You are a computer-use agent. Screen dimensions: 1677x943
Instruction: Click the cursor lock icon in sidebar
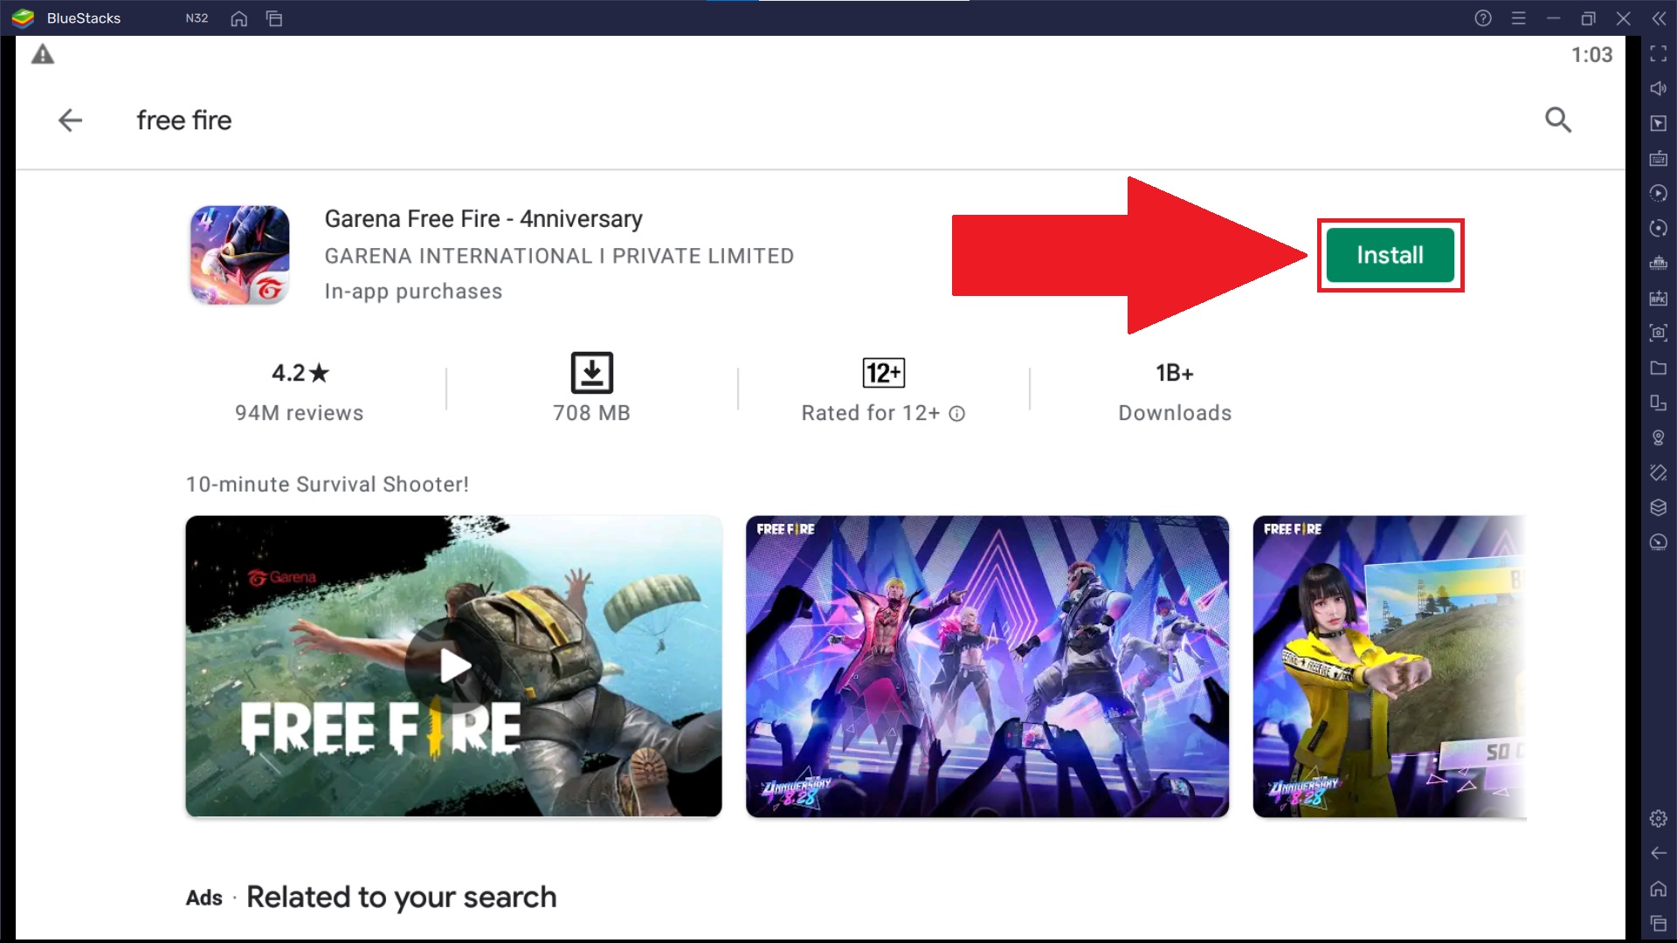tap(1658, 123)
